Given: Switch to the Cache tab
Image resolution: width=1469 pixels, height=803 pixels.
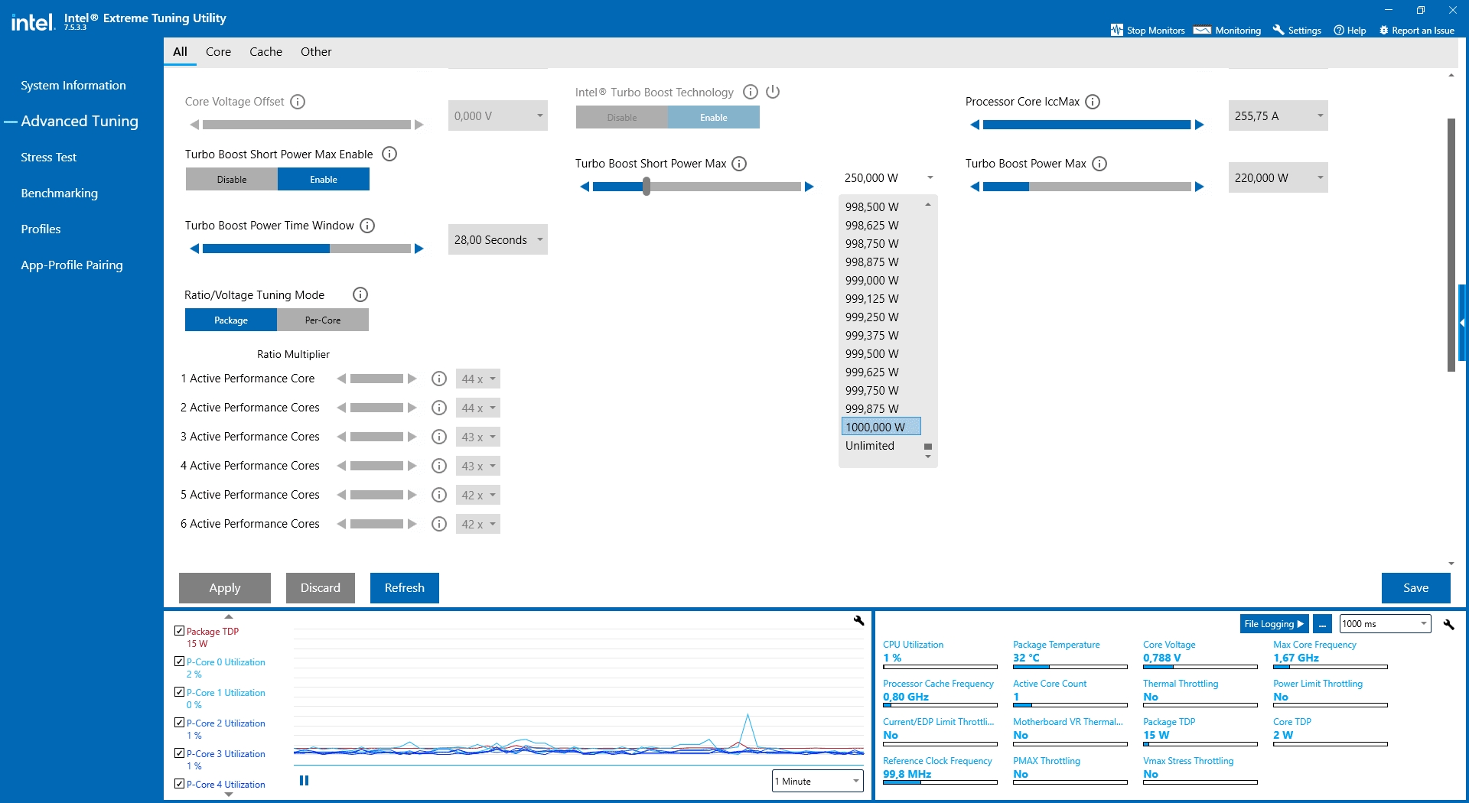Looking at the screenshot, I should (265, 52).
